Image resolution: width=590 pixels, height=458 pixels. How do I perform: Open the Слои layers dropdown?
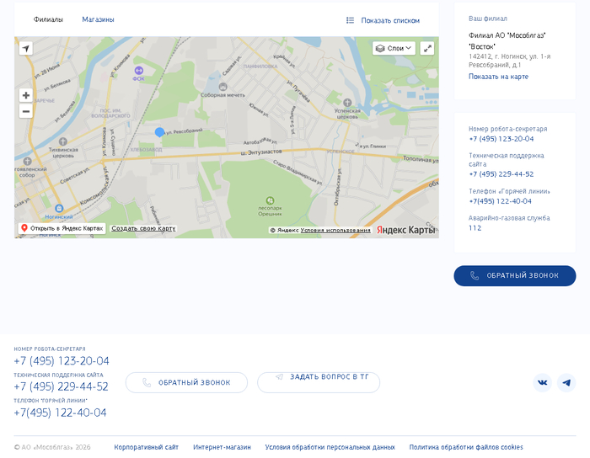tap(394, 48)
